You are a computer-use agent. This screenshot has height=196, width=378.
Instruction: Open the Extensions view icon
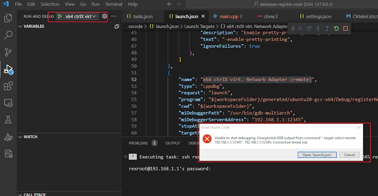[x=8, y=86]
